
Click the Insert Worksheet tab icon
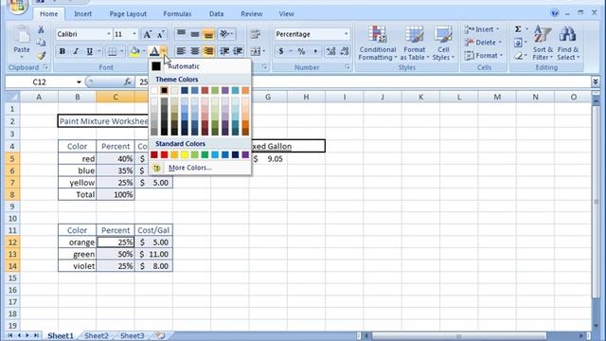[161, 335]
